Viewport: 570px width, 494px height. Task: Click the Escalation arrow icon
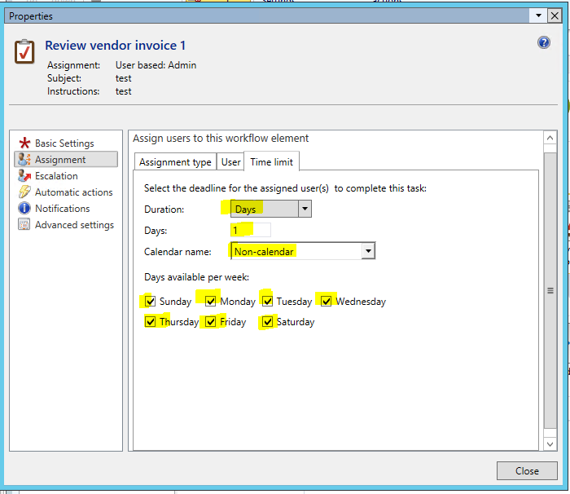24,176
